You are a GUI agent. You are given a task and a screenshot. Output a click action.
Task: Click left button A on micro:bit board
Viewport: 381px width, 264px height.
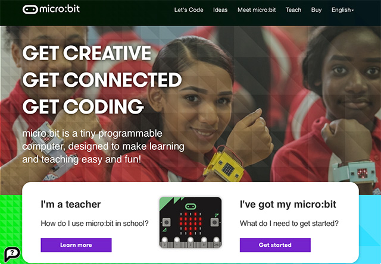(x=167, y=222)
